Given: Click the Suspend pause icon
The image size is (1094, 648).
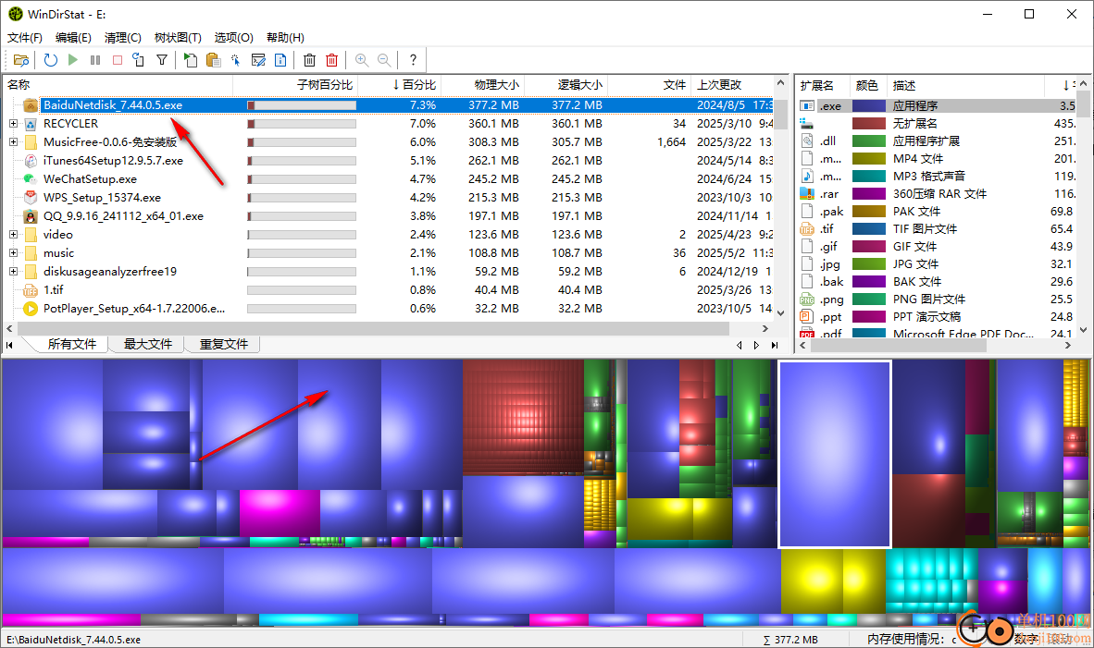Looking at the screenshot, I should coord(95,60).
